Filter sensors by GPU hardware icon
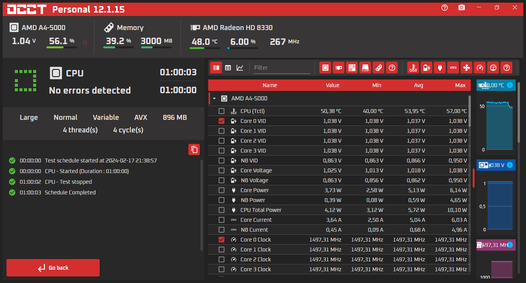Image resolution: width=526 pixels, height=283 pixels. pos(338,68)
